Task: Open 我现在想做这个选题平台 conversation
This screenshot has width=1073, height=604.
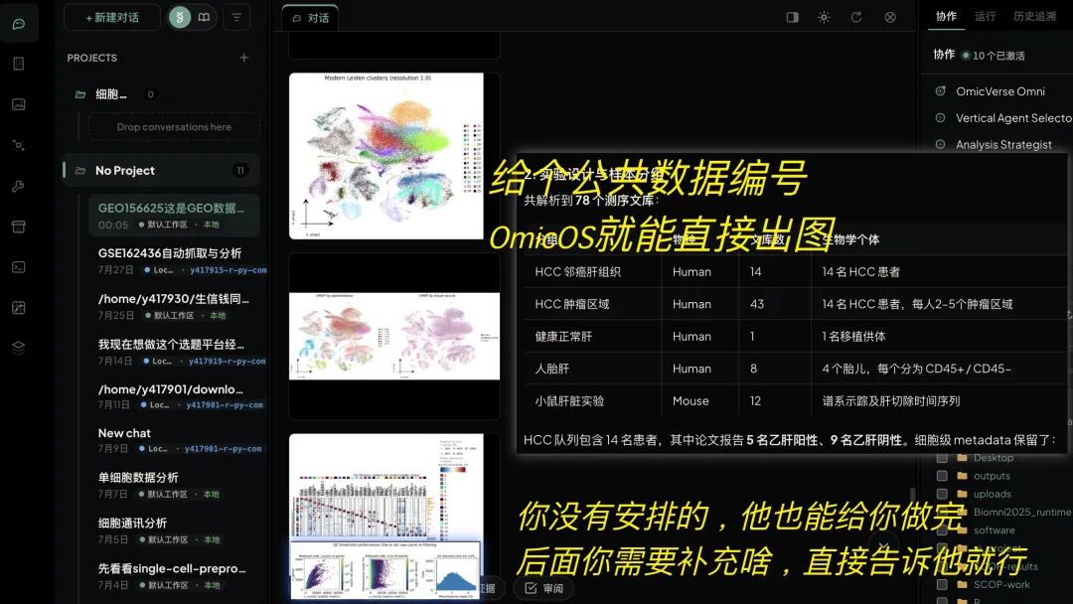Action: [174, 352]
